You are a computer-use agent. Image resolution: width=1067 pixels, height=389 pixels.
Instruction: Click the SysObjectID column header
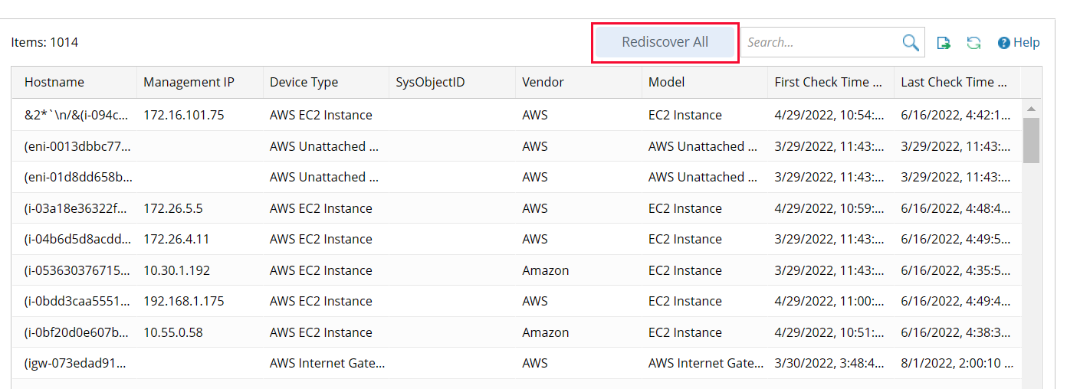pos(430,82)
